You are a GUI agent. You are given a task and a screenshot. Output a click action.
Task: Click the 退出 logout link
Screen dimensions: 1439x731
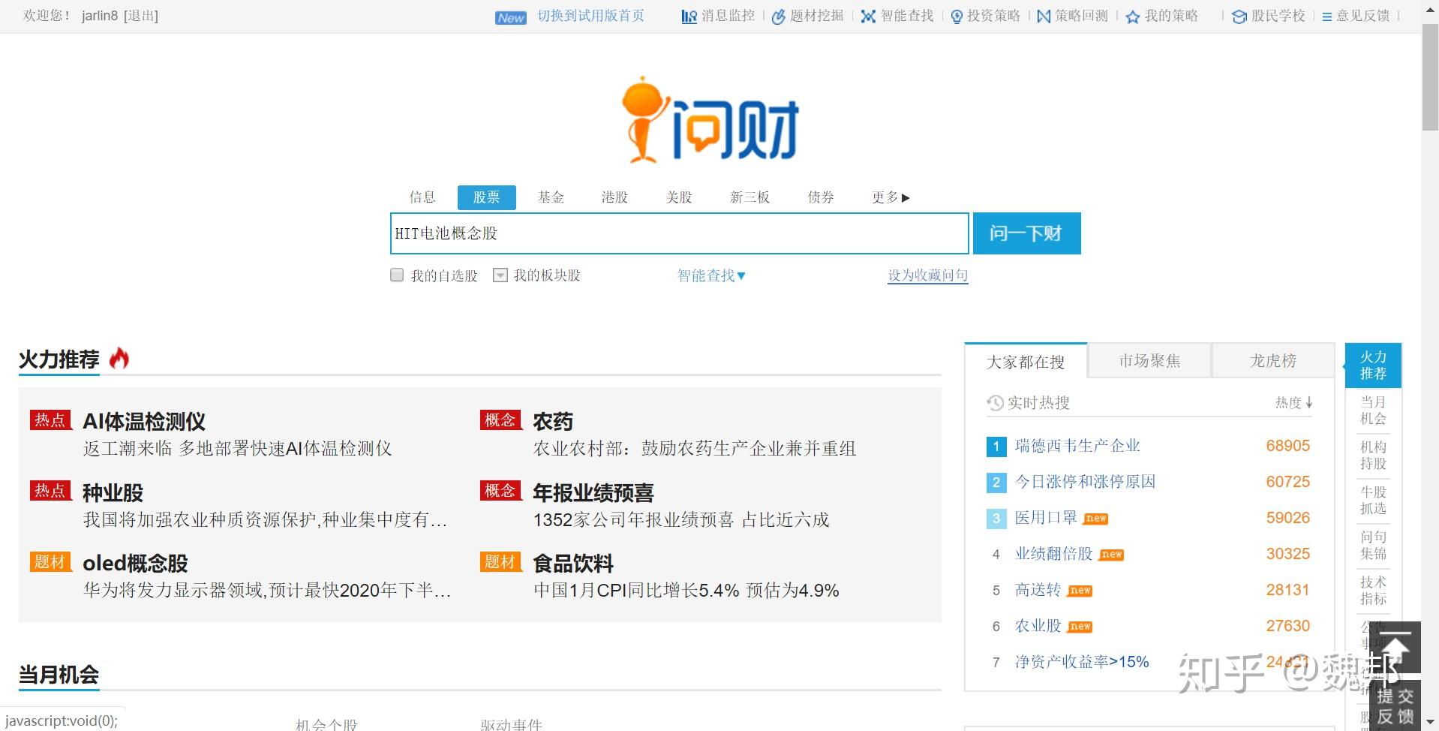pos(140,16)
